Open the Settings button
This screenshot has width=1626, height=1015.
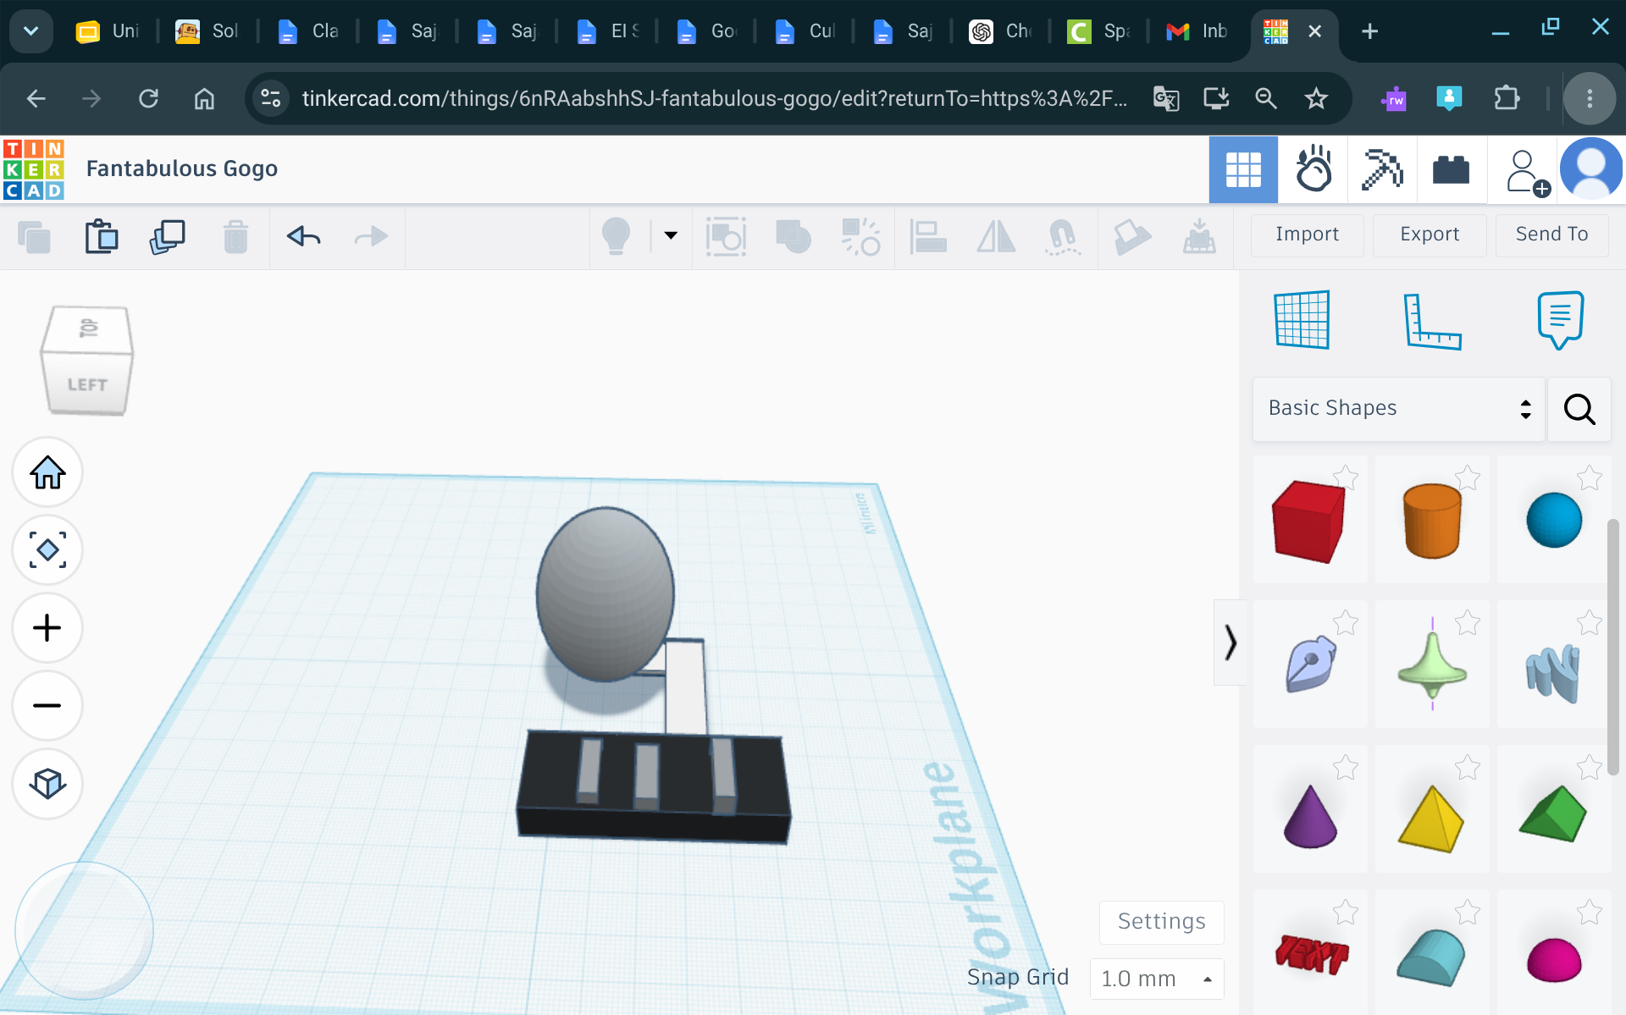(1161, 922)
